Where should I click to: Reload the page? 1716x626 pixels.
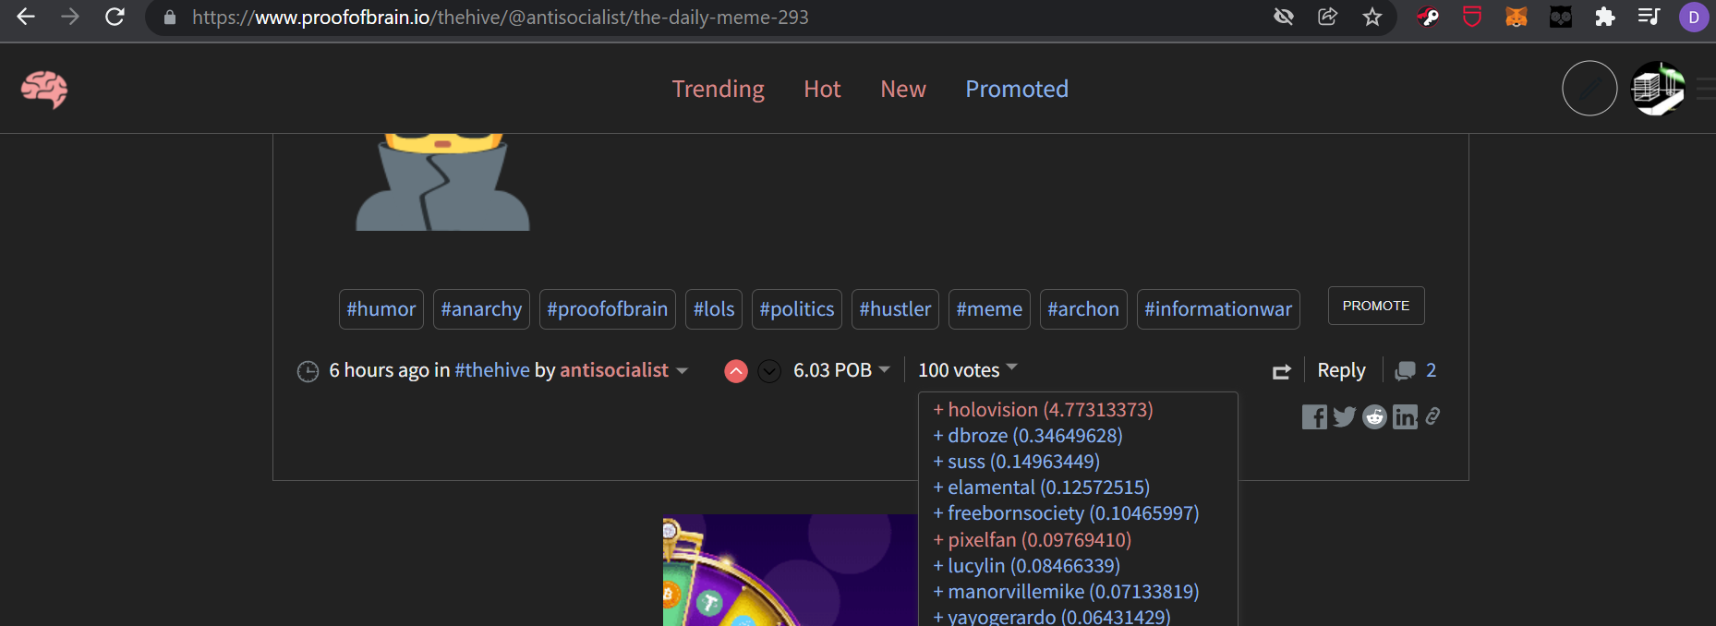[x=115, y=17]
